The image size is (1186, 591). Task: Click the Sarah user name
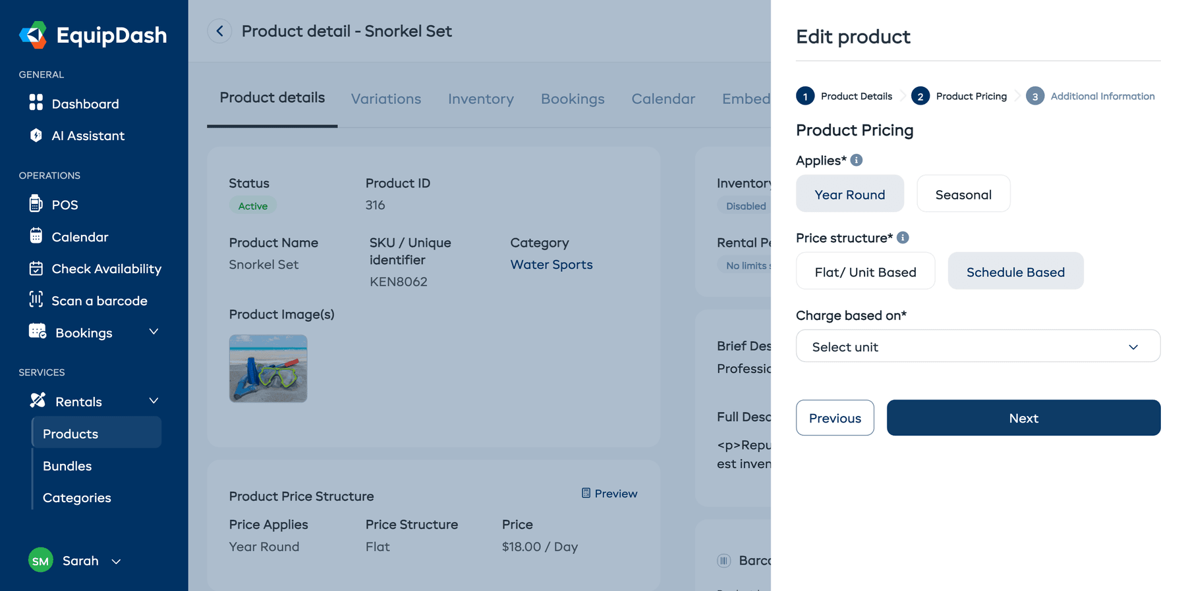click(80, 561)
